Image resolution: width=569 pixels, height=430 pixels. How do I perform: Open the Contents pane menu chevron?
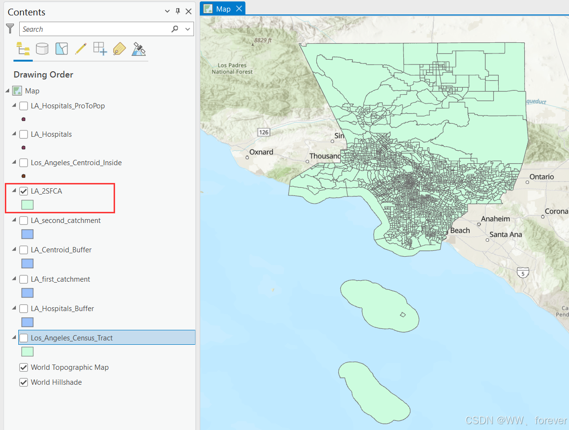click(167, 11)
